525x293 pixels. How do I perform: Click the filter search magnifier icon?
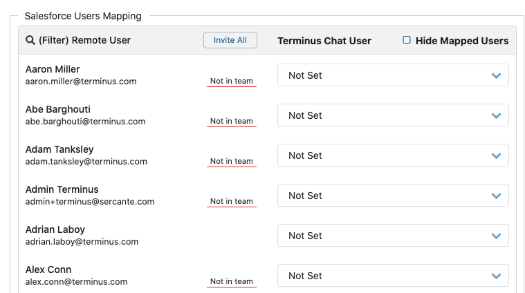(30, 41)
